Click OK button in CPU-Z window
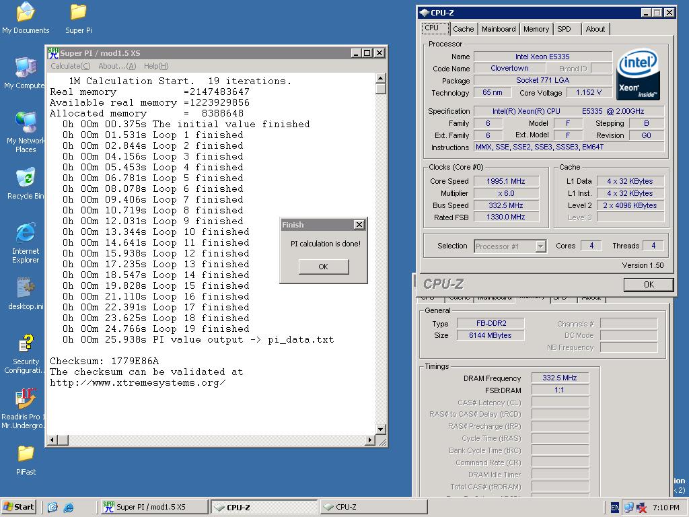This screenshot has width=689, height=517. 649,285
